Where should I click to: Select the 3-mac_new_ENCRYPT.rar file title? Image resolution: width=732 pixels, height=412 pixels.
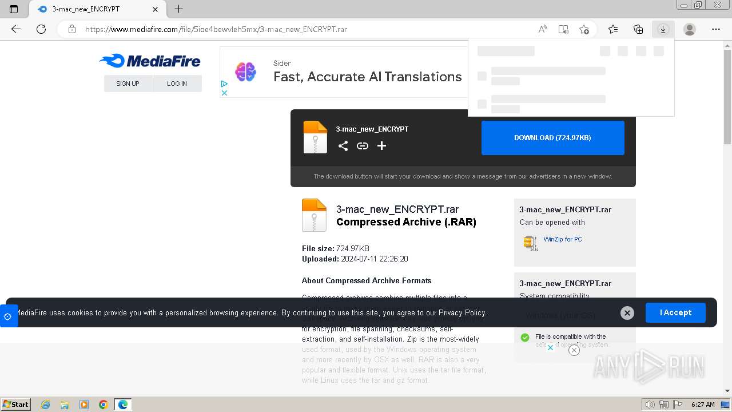click(x=397, y=209)
